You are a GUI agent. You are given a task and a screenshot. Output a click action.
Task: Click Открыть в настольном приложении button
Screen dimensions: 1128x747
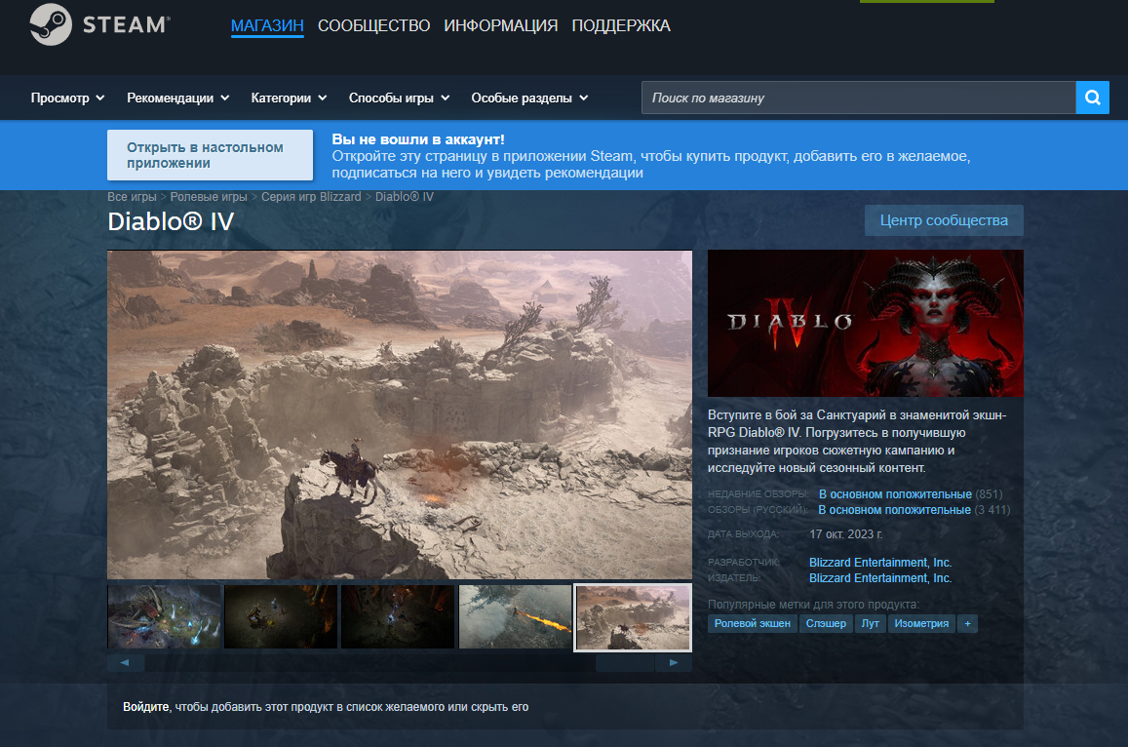[x=210, y=155]
